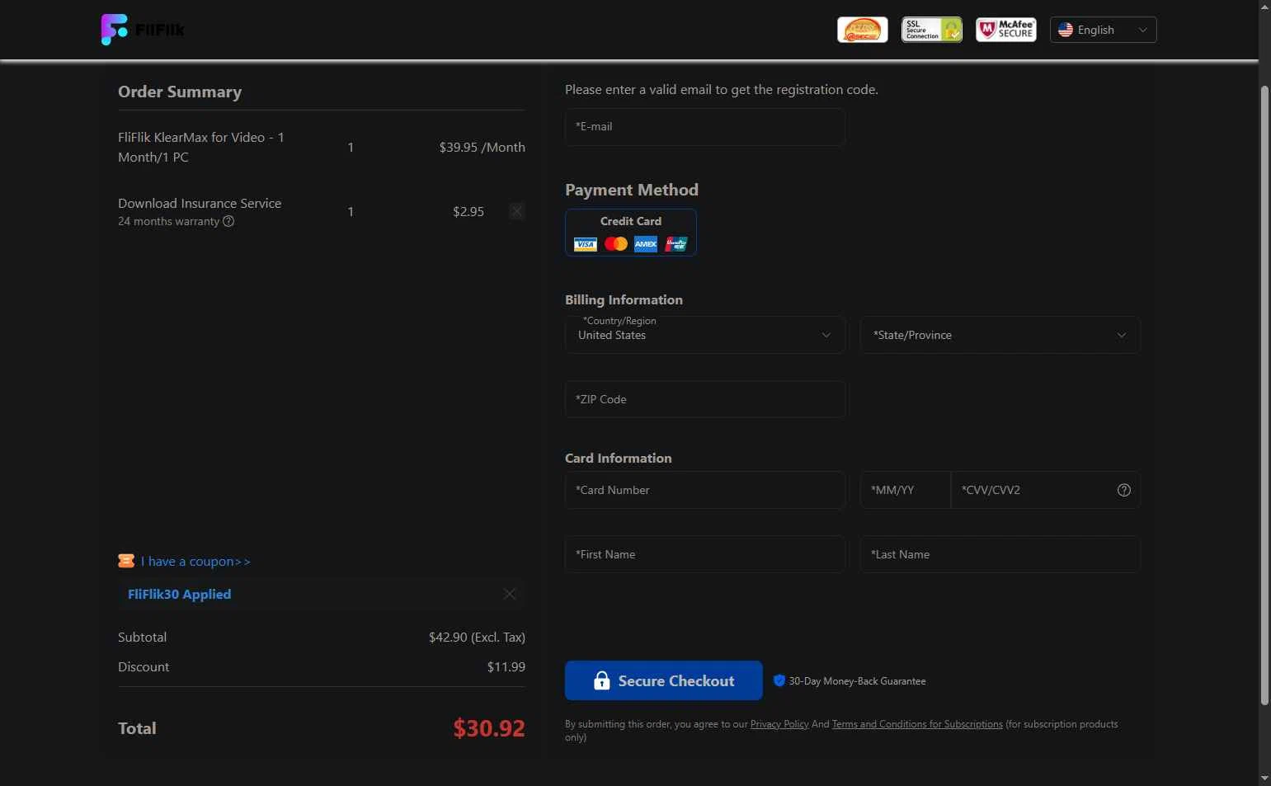The image size is (1271, 786).
Task: Click the UnionPay card icon
Action: [676, 244]
